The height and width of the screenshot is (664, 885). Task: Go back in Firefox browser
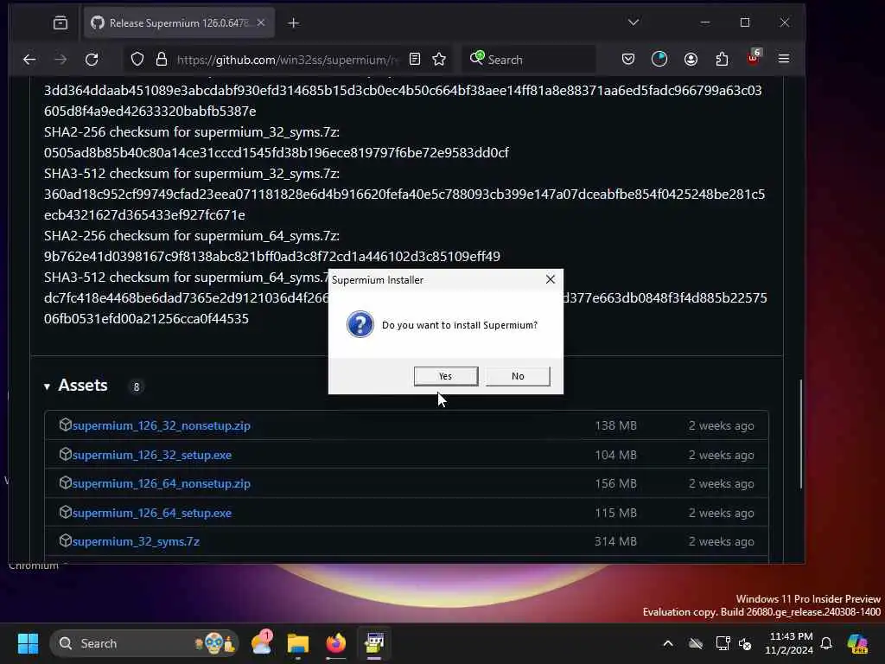click(x=29, y=60)
